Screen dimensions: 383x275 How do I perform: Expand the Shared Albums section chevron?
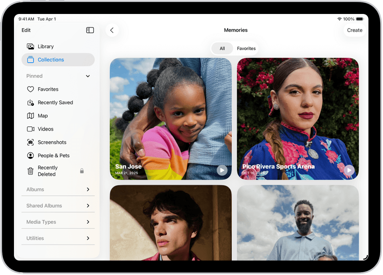(x=88, y=206)
